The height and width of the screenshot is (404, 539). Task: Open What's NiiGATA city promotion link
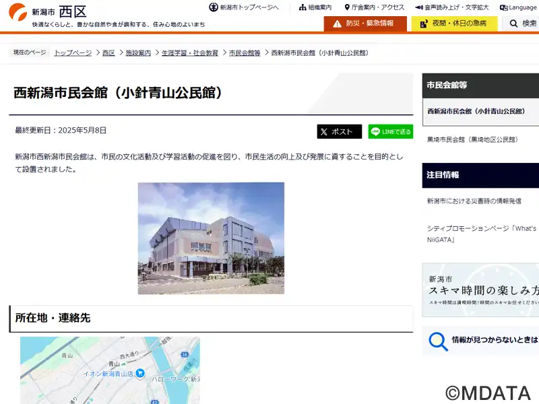tap(482, 234)
